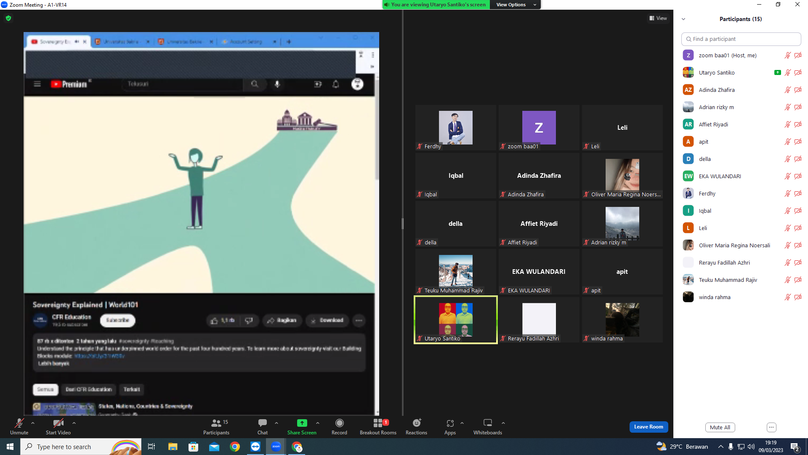
Task: Toggle video for Adrian rizky m in list
Action: [798, 107]
